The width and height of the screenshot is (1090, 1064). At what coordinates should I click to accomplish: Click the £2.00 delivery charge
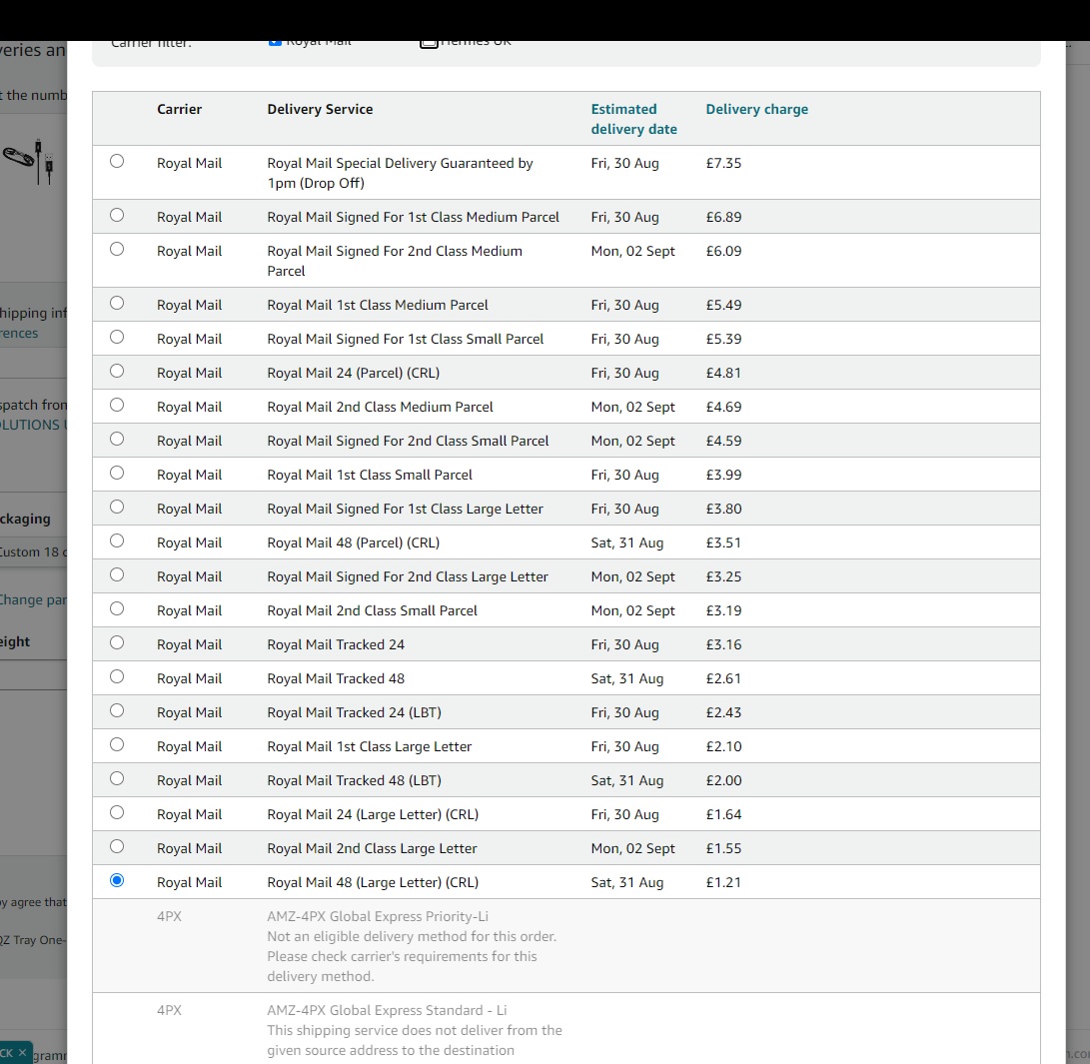[723, 781]
